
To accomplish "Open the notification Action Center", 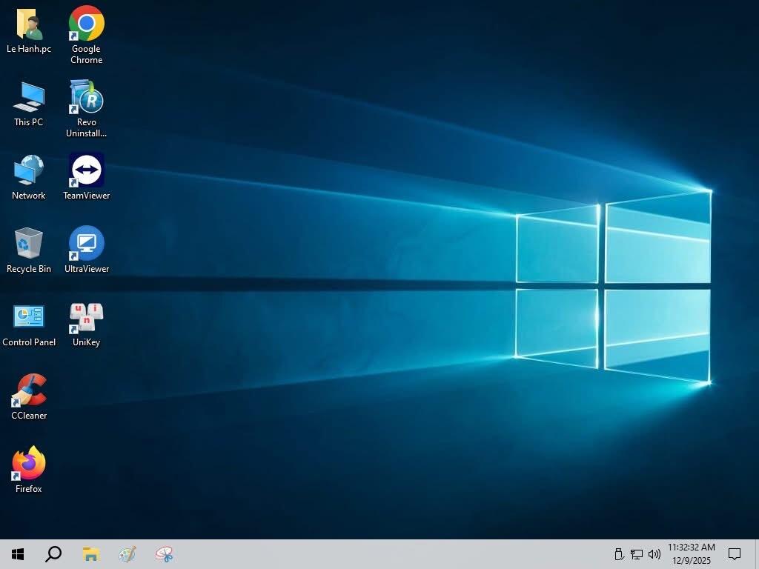I will pyautogui.click(x=735, y=554).
